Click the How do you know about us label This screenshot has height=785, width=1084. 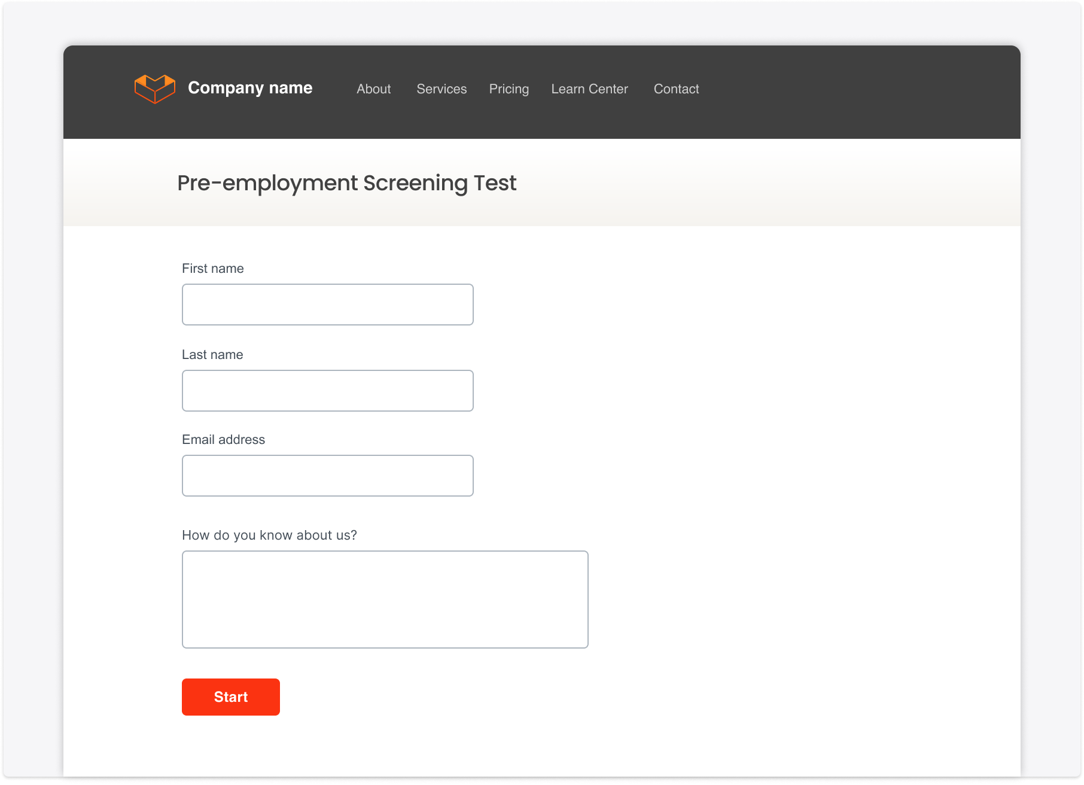click(269, 535)
